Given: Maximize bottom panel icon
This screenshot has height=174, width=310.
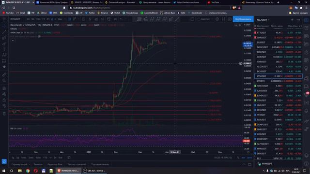Looking at the screenshot, I should tap(250, 164).
